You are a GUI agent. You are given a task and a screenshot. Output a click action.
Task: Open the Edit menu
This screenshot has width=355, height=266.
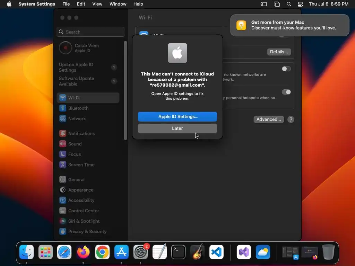click(81, 4)
